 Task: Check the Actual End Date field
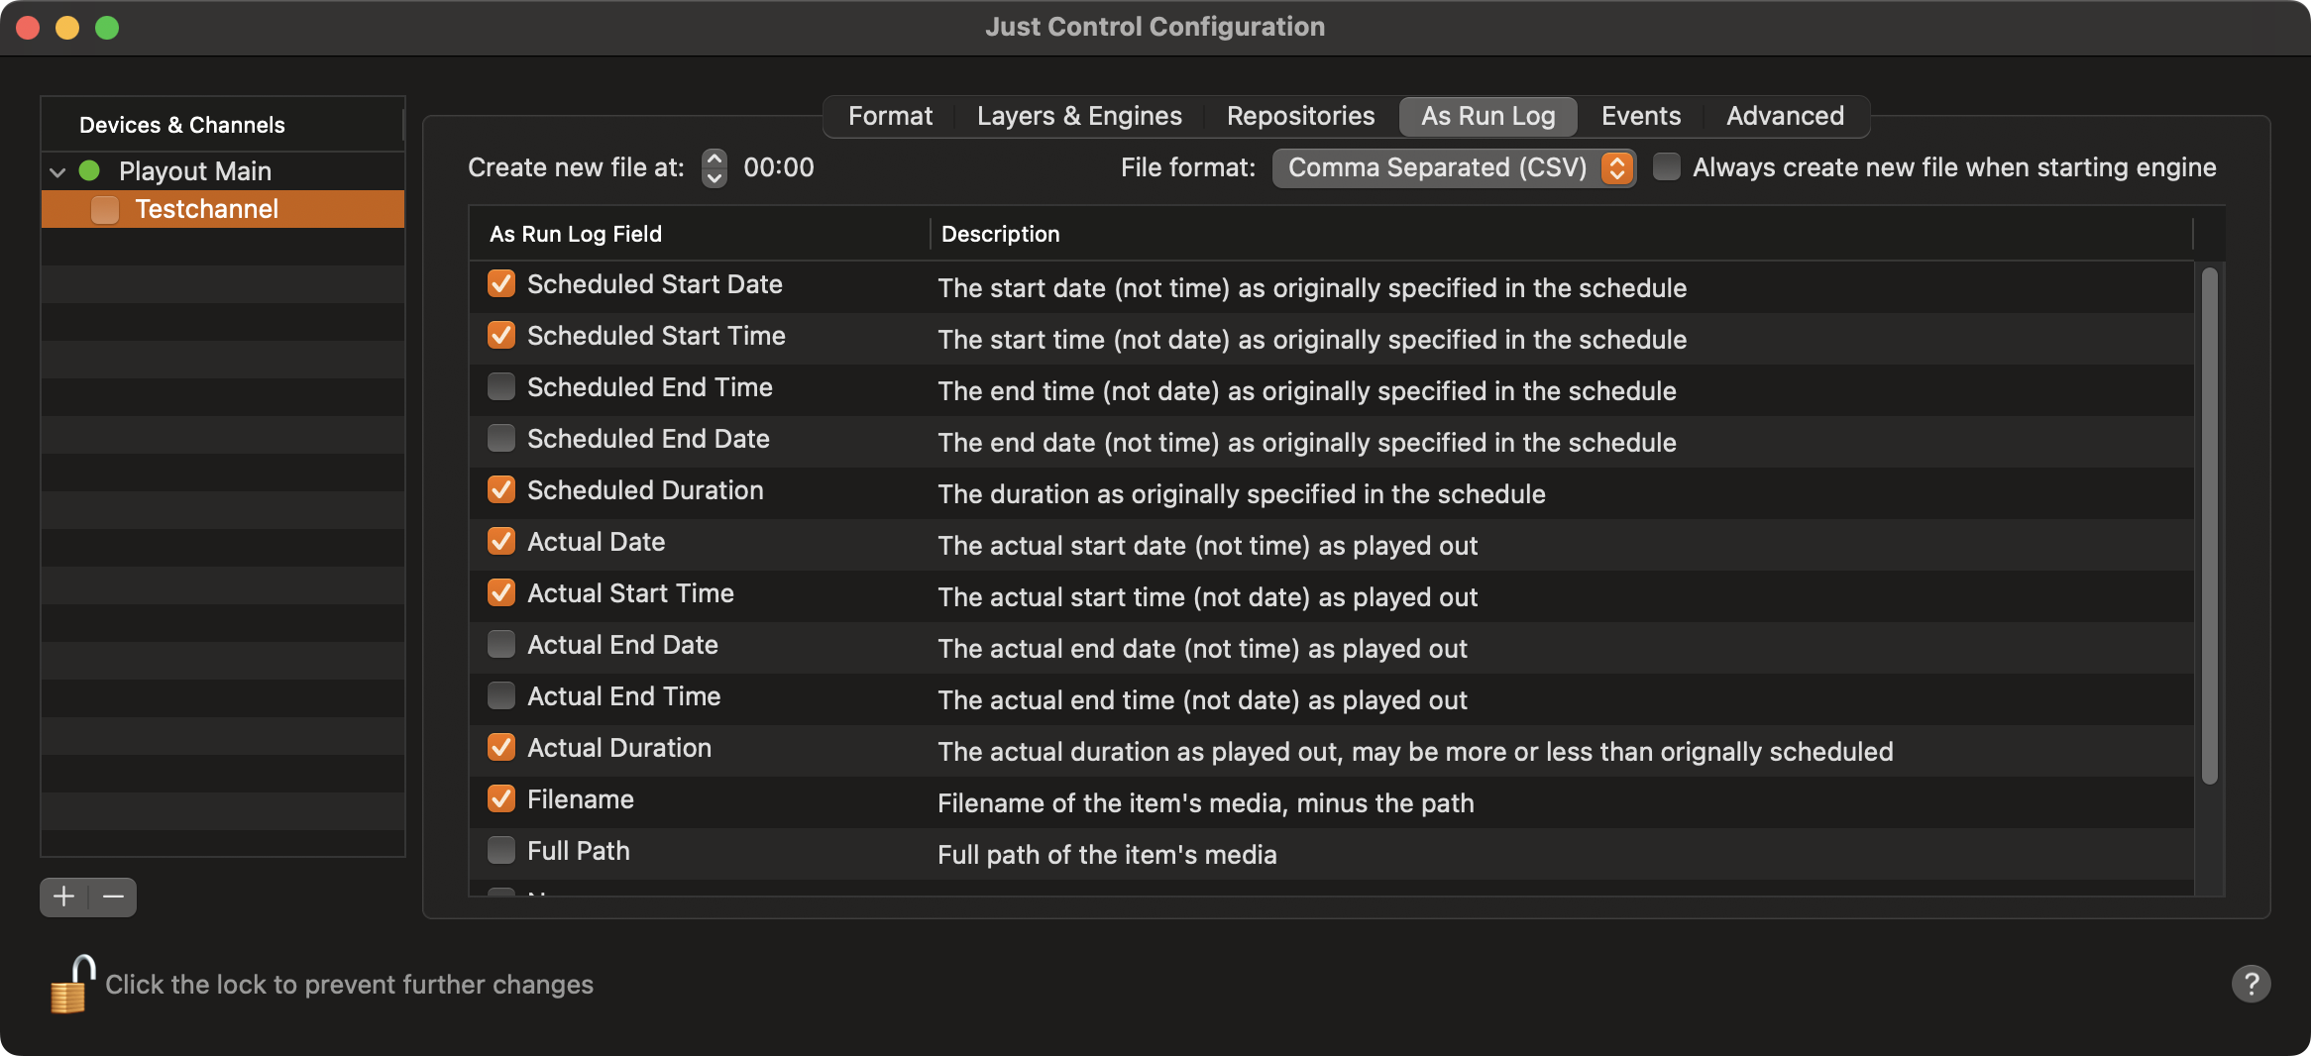pos(501,644)
